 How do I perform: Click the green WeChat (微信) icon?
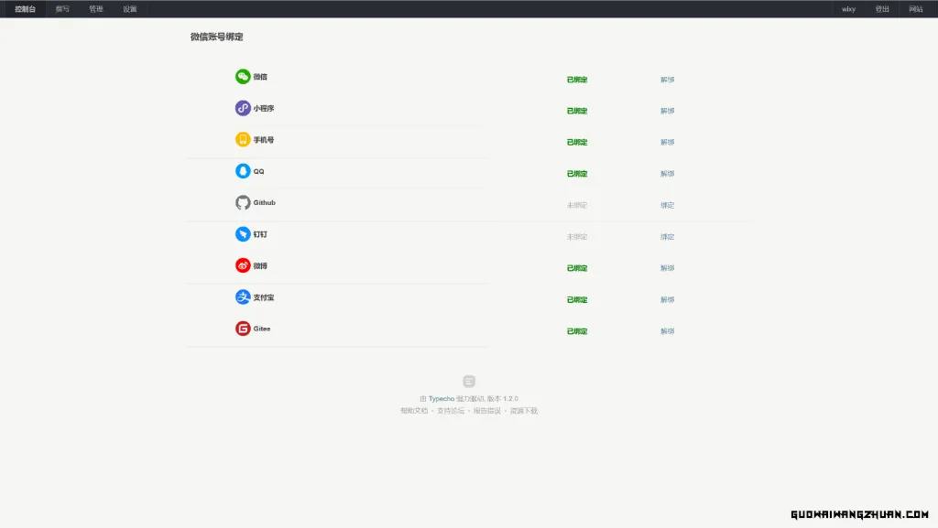click(x=242, y=77)
